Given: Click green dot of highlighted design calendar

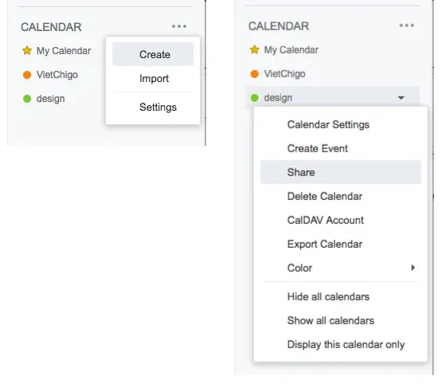Looking at the screenshot, I should pos(255,98).
